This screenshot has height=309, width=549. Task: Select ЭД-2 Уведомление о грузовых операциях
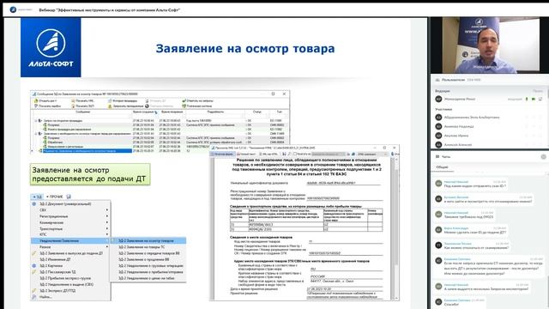pos(148,265)
